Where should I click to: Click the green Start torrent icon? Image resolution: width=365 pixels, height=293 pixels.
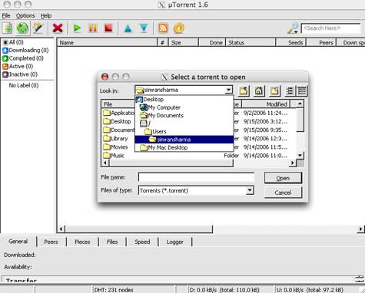(x=77, y=28)
